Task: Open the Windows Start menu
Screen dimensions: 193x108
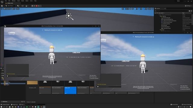Action: (x=1, y=107)
